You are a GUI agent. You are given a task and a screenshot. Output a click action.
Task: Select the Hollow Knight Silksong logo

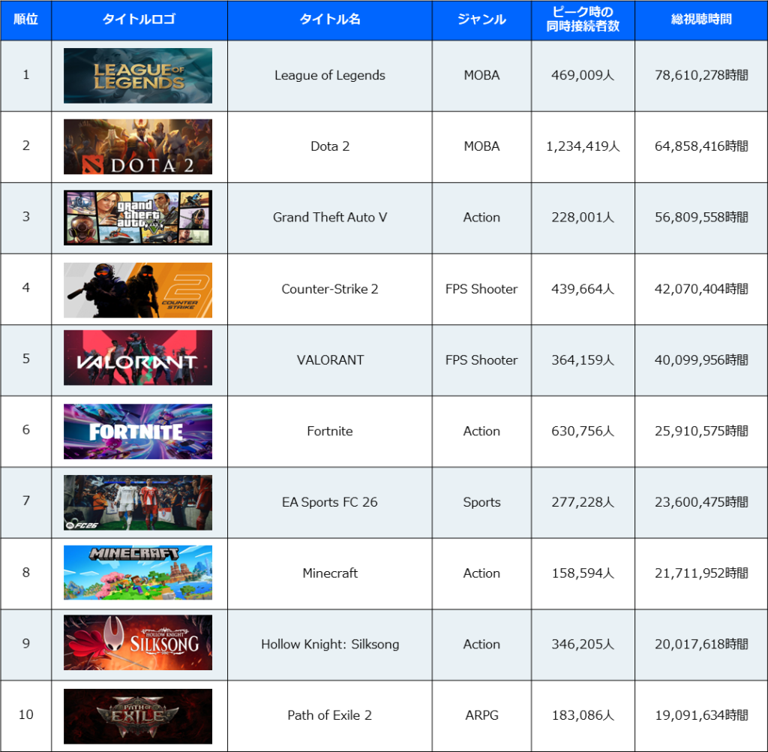coord(138,642)
